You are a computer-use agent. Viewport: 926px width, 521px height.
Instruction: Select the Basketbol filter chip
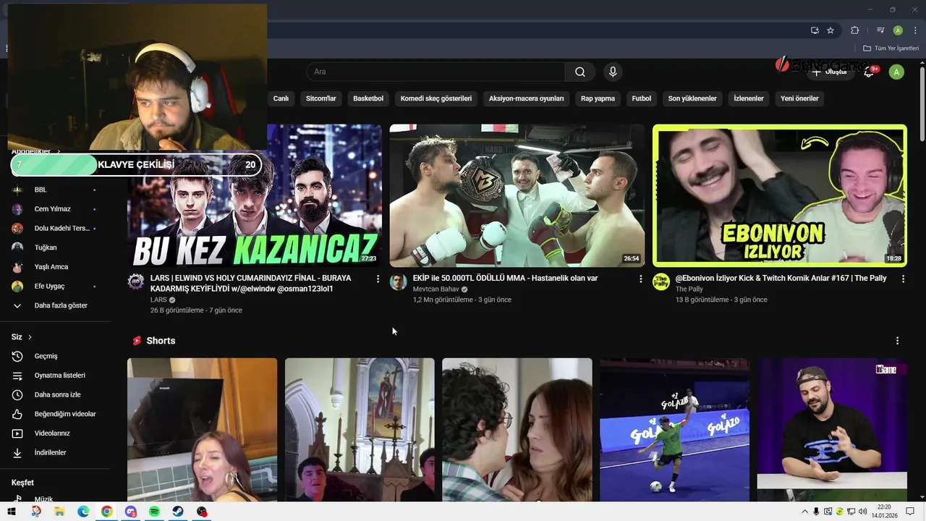pyautogui.click(x=368, y=98)
